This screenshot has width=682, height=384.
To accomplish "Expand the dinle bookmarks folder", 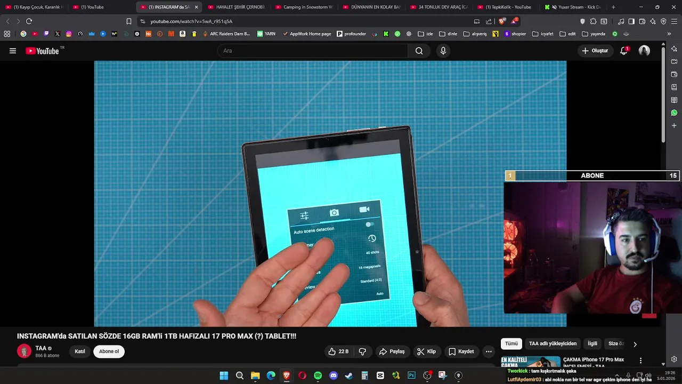I will pyautogui.click(x=448, y=34).
